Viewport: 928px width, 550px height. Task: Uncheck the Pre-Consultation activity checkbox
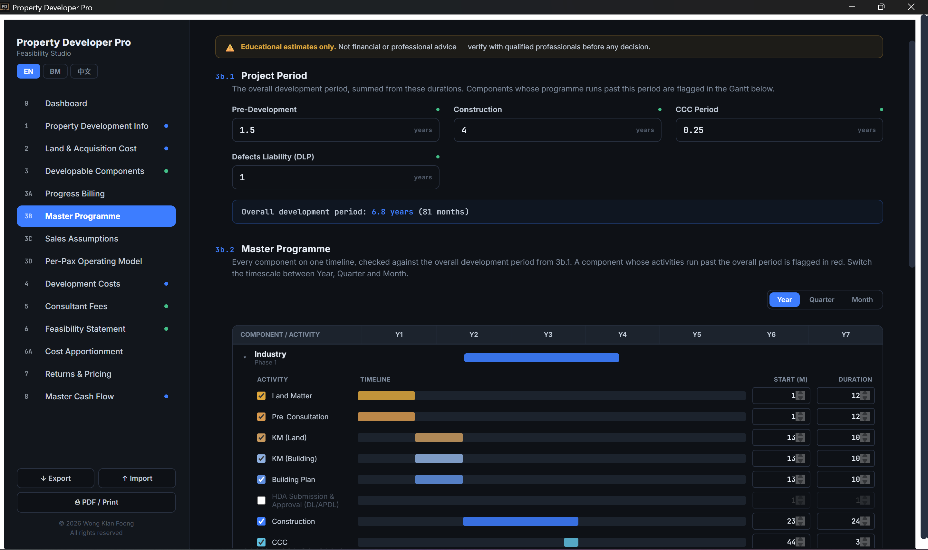261,417
